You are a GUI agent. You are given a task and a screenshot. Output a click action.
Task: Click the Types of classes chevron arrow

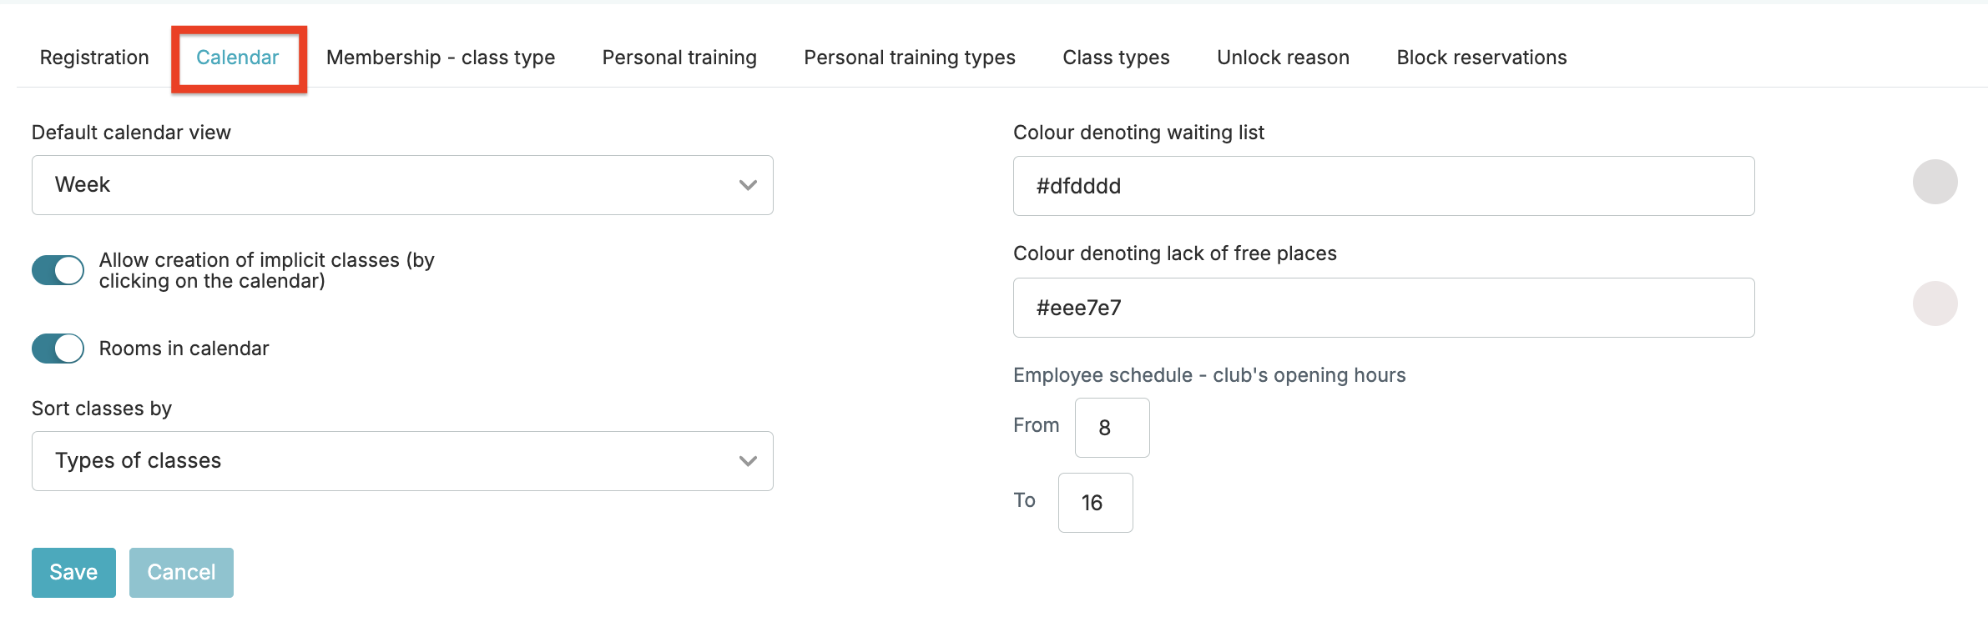click(748, 461)
